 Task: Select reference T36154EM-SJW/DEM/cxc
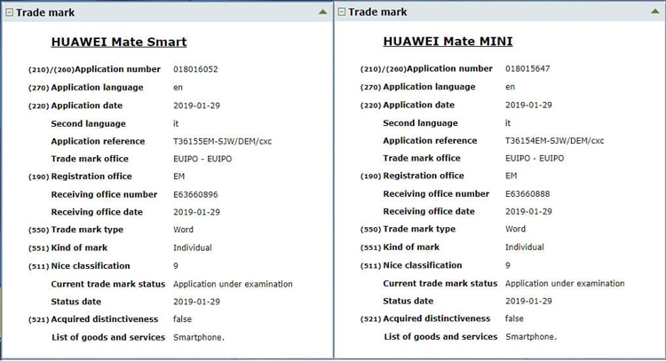(554, 140)
